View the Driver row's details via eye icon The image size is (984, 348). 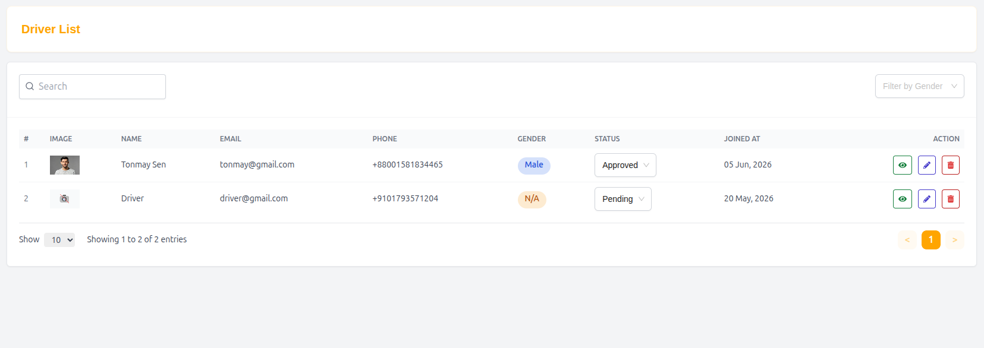click(902, 199)
